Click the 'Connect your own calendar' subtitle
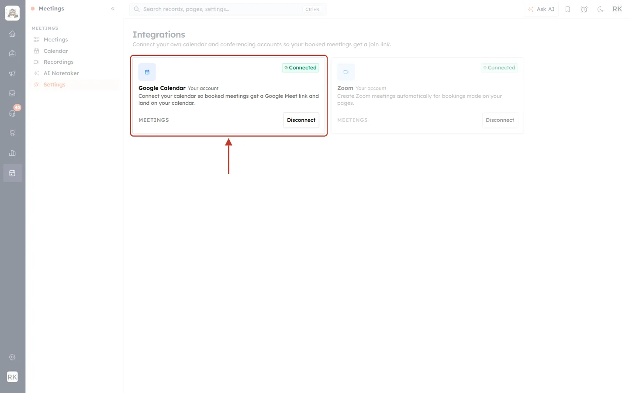Viewport: 629px width, 393px height. (x=262, y=45)
